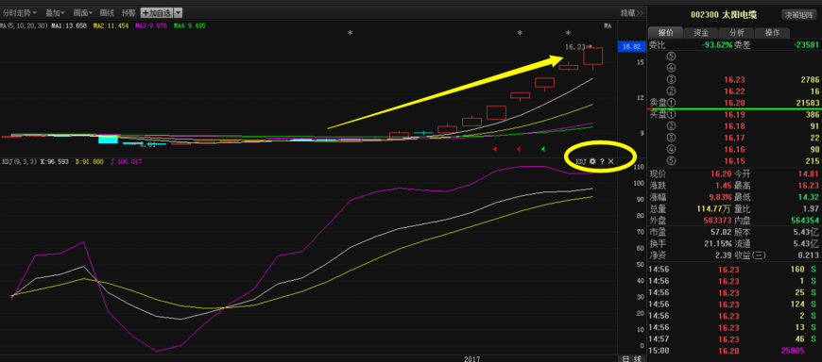This screenshot has width=822, height=362.
Task: Close the KDJ indicator panel
Action: [x=610, y=161]
